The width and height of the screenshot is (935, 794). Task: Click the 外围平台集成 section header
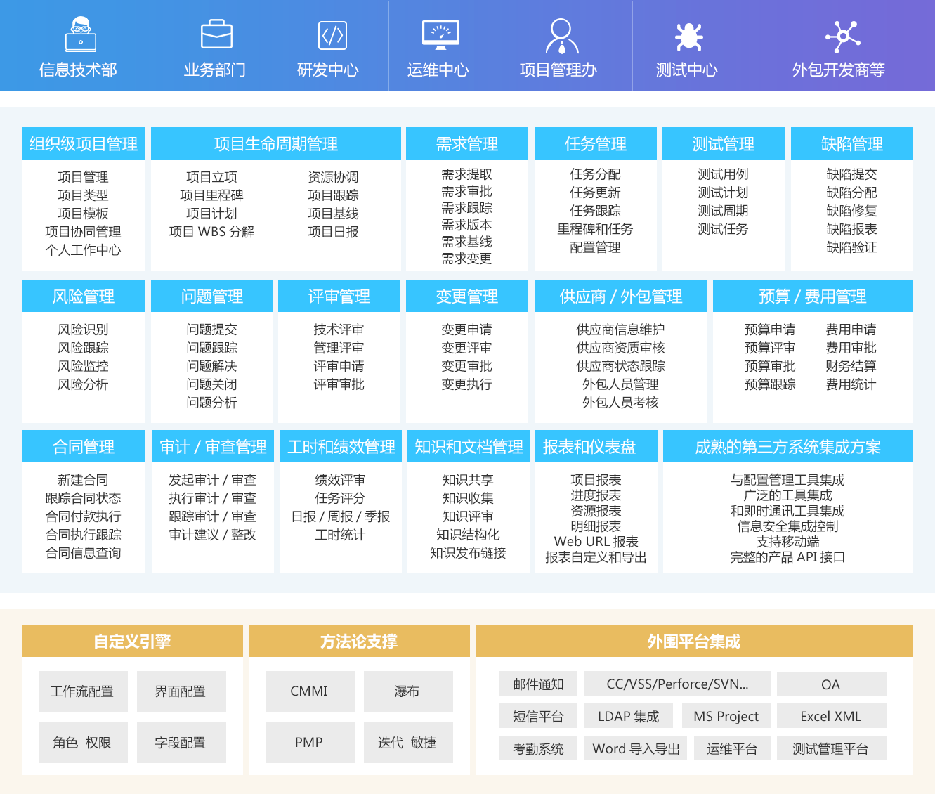694,641
